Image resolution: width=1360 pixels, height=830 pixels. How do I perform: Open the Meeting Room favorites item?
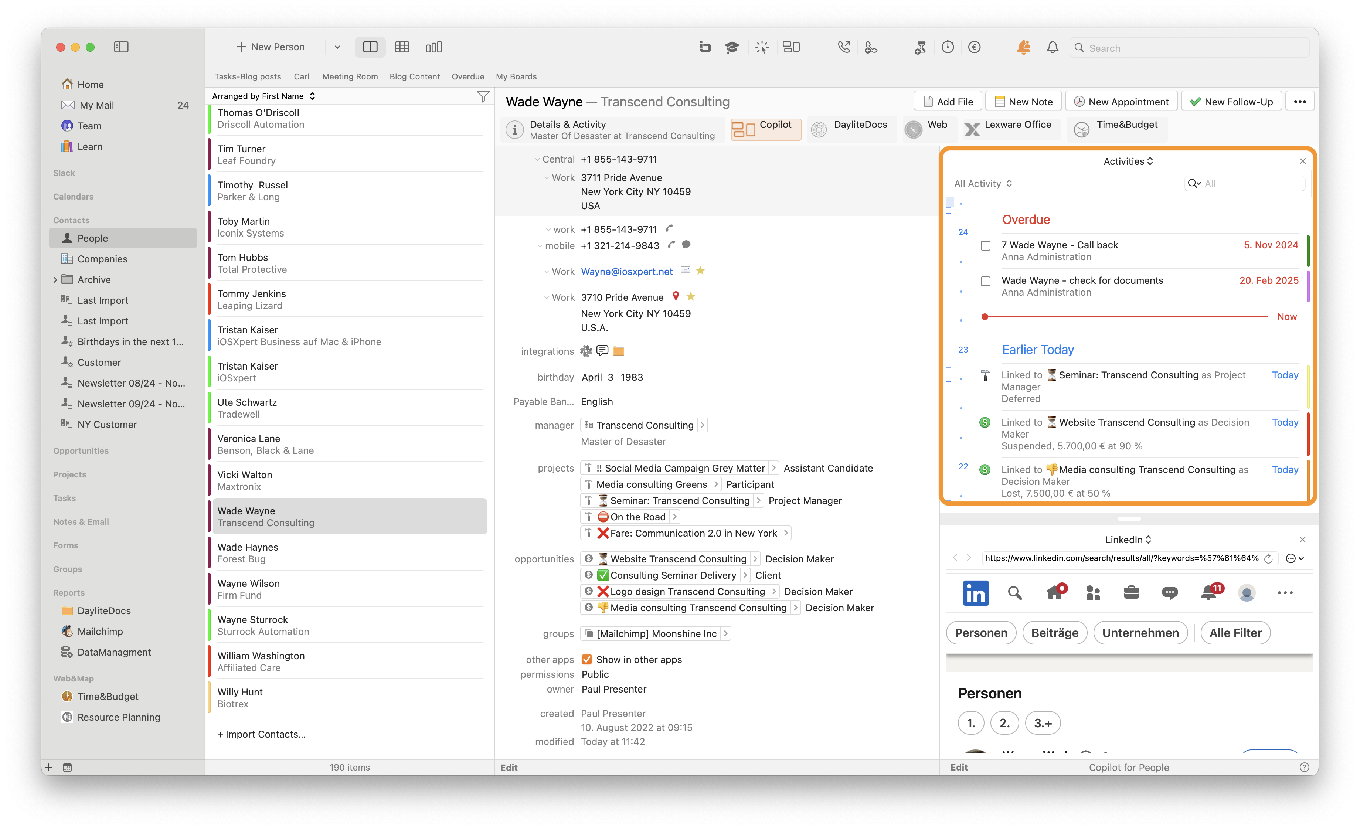350,77
